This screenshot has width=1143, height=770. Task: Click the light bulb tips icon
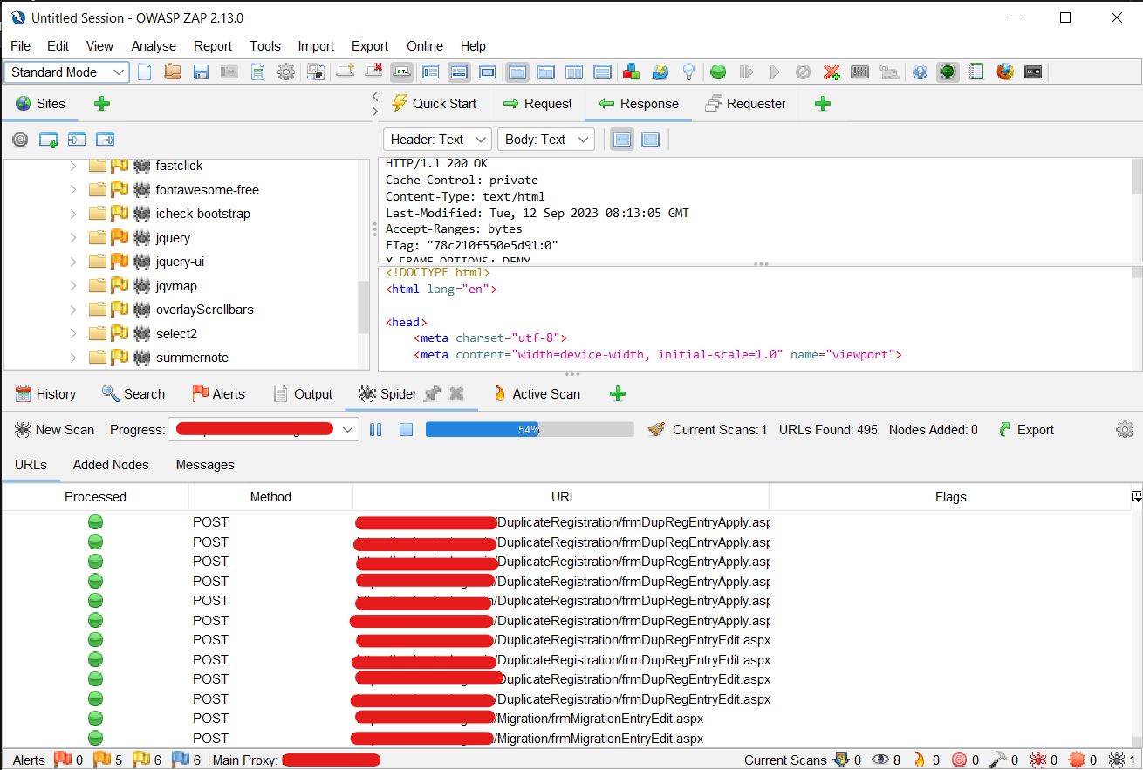tap(688, 72)
